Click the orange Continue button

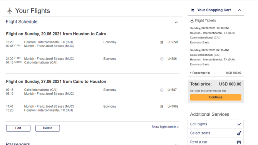(216, 97)
